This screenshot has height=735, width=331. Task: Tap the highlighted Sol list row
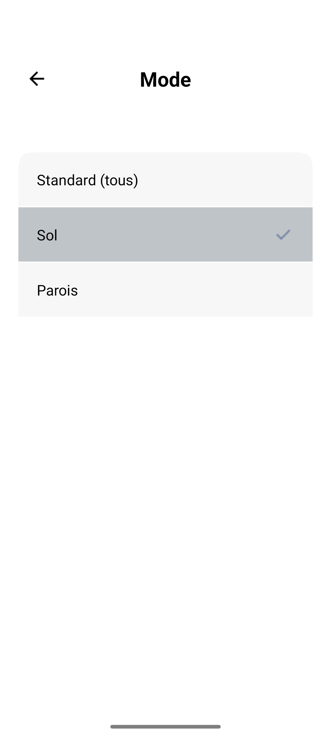point(165,235)
